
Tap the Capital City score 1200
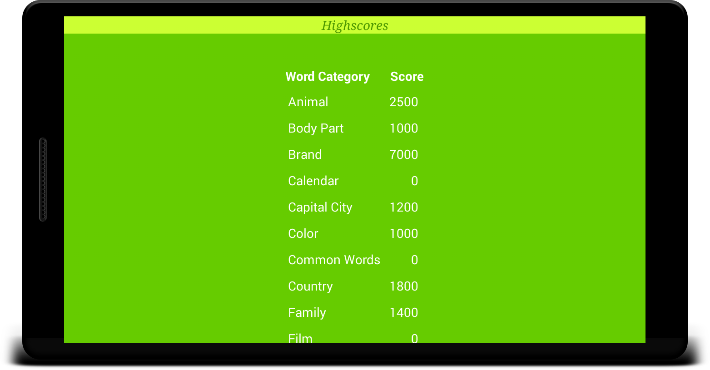point(403,207)
